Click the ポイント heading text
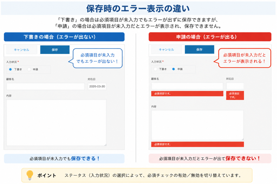The image size is (277, 184). coord(47,175)
